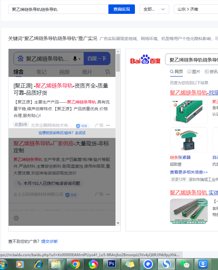Viewport: 218px width, 270px height.
Task: Launch Internet Explorer from taskbar
Action: (39, 264)
